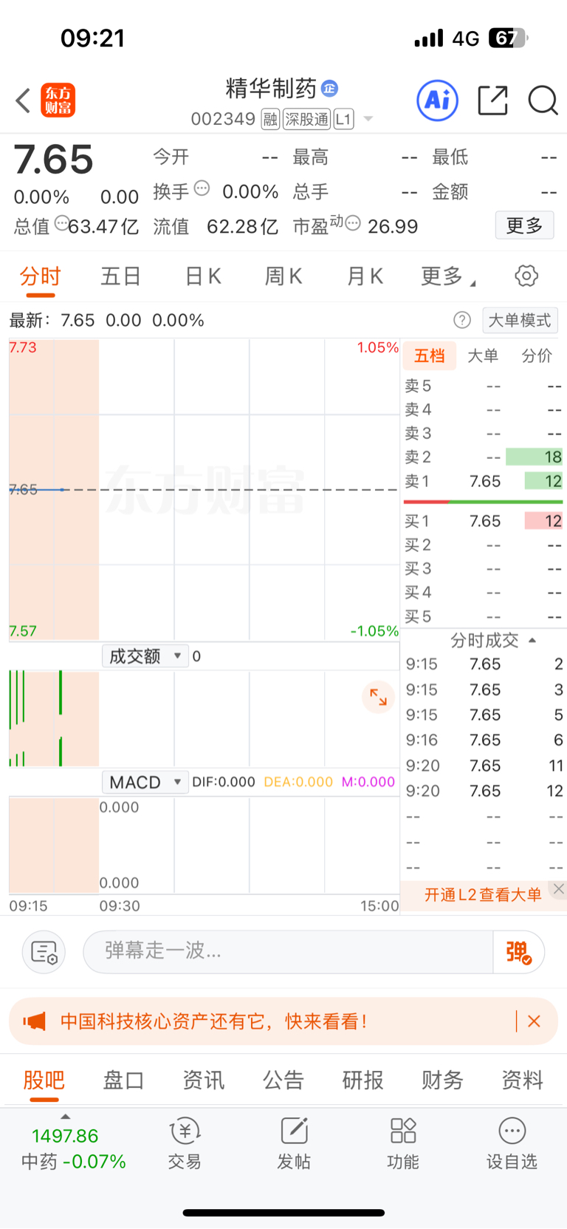Tap the 弹幕走一波 input field

pos(288,952)
